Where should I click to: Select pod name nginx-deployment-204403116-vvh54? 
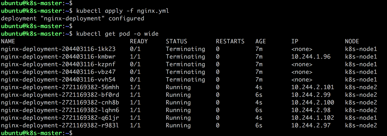tap(58, 79)
